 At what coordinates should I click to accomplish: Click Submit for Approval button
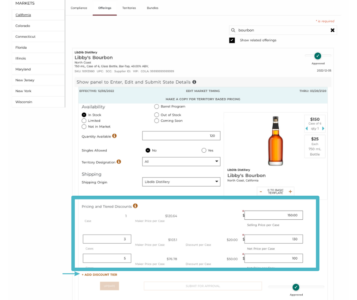pyautogui.click(x=203, y=286)
